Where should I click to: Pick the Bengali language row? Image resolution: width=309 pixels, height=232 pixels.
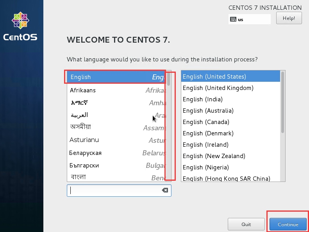coord(117,177)
